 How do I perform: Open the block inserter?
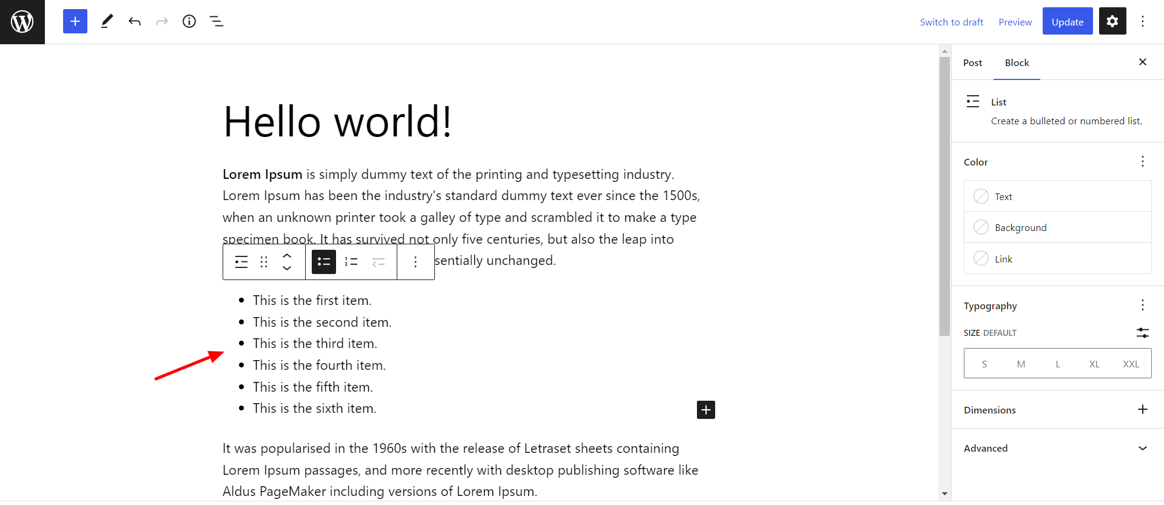pyautogui.click(x=75, y=21)
